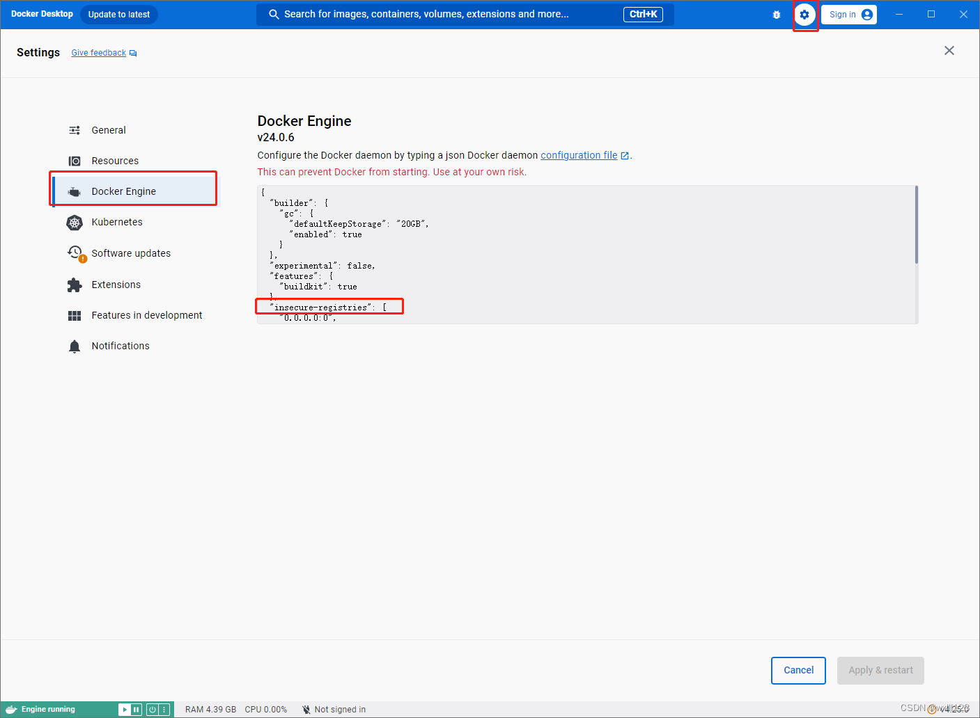Click the Sign in button
This screenshot has width=980, height=718.
[848, 15]
